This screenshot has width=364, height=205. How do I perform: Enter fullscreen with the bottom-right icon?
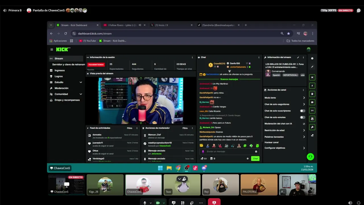coord(359,203)
